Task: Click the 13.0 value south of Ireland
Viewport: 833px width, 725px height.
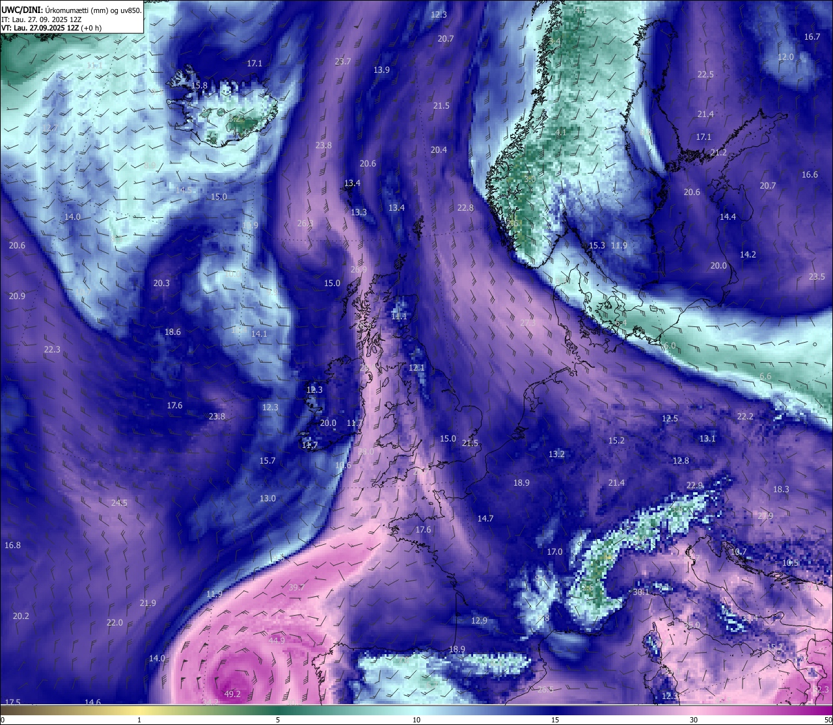Action: (267, 499)
